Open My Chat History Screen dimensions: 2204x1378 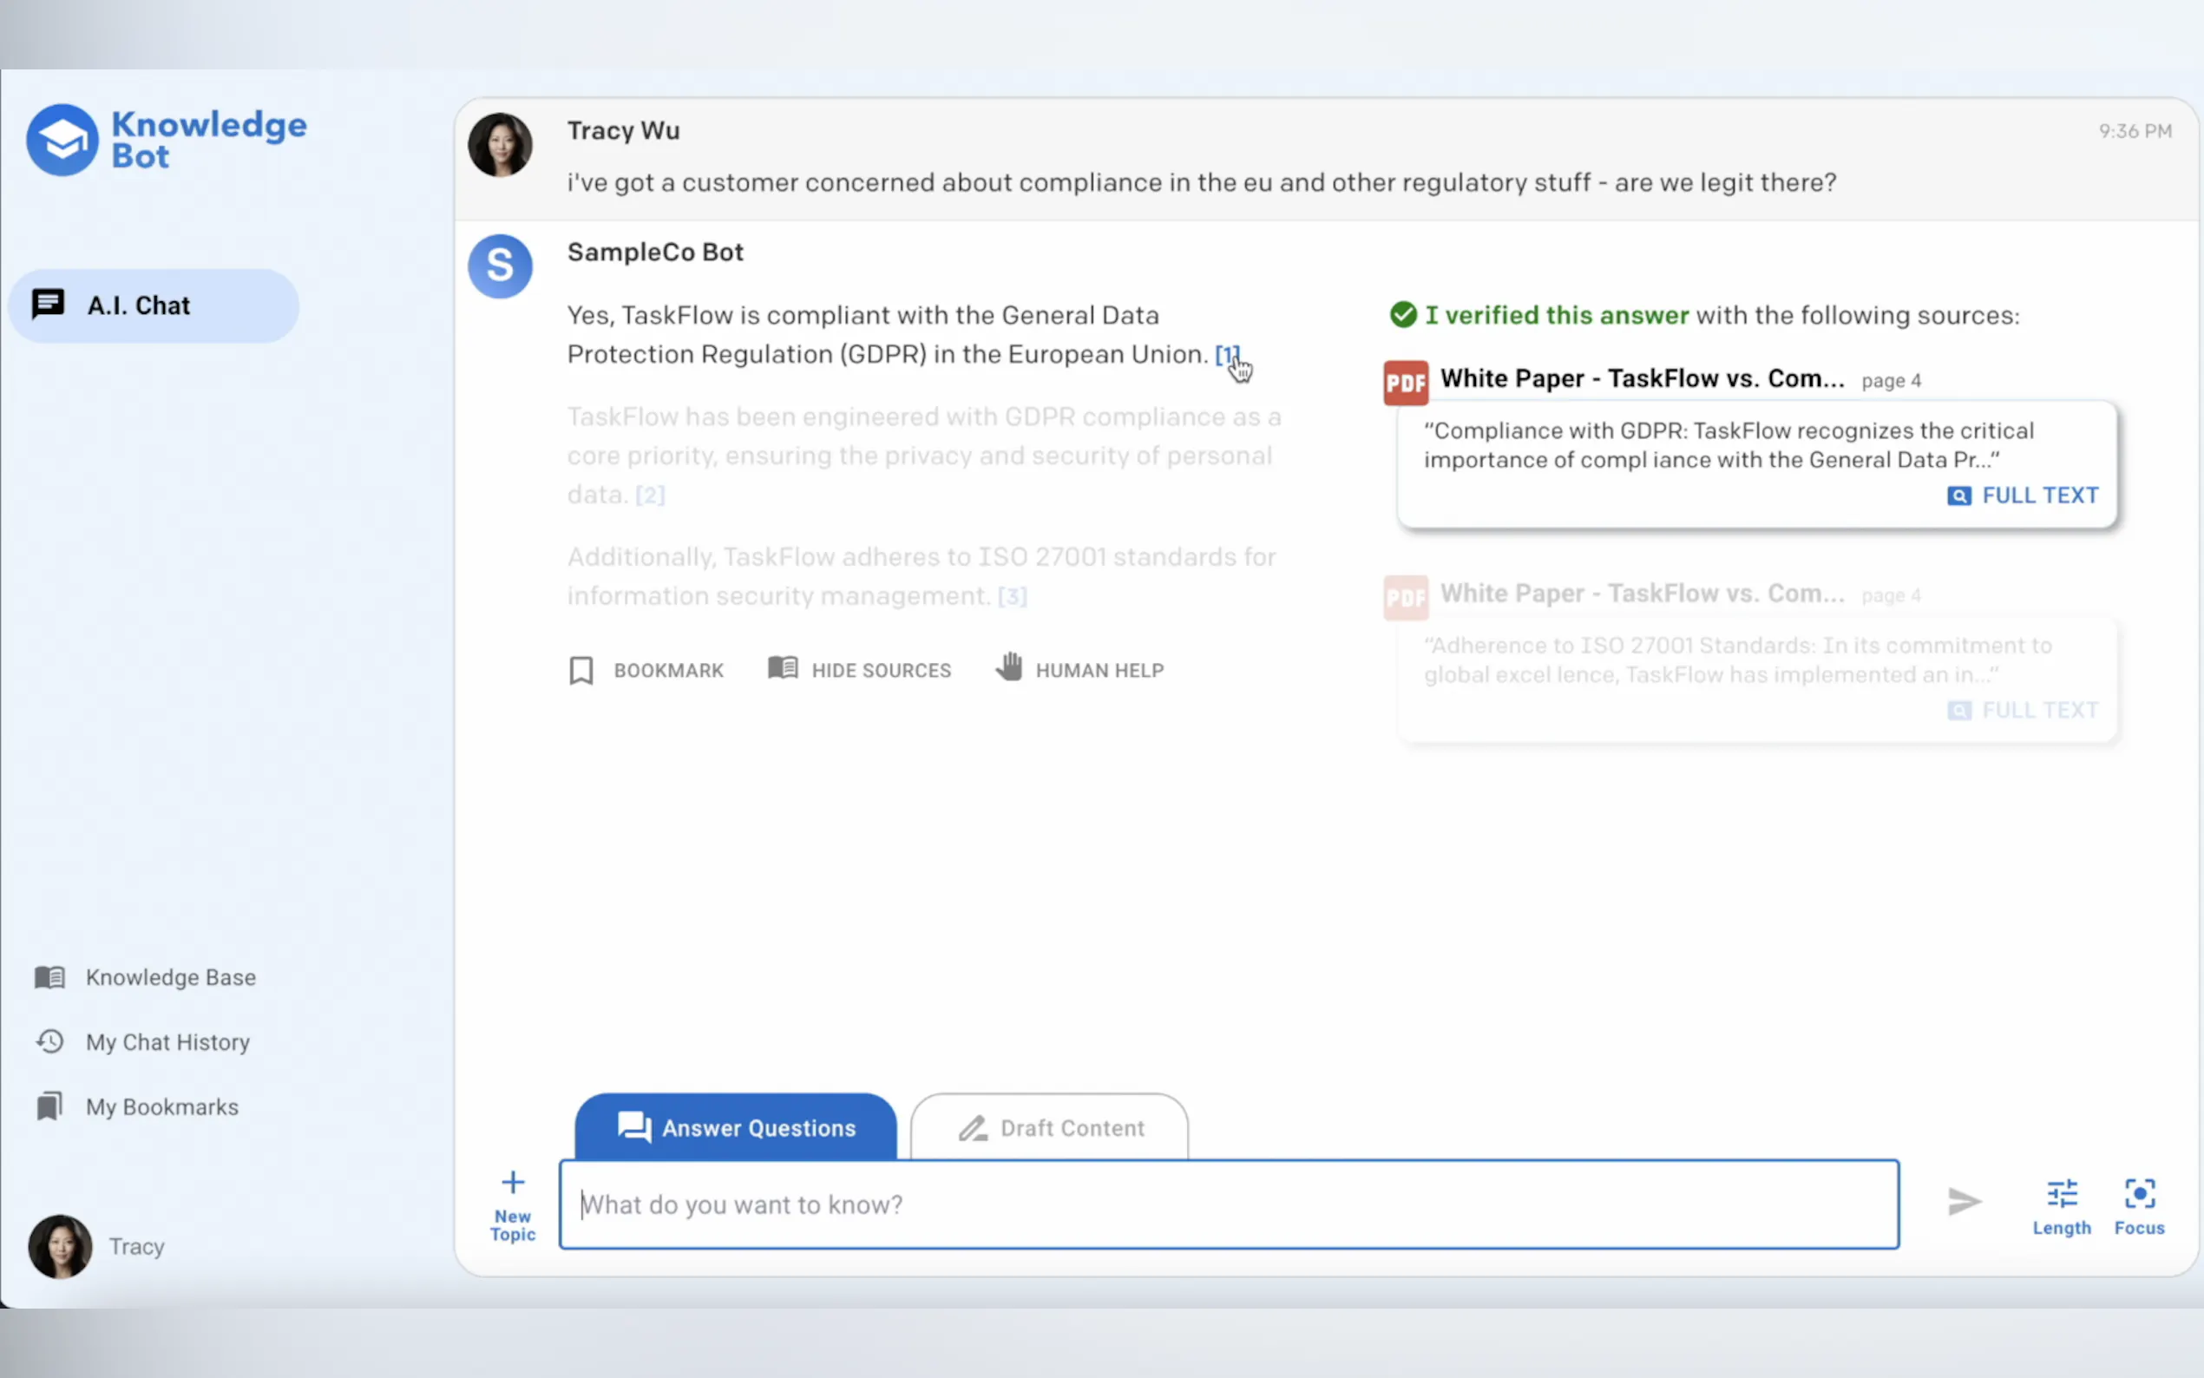(x=142, y=1041)
